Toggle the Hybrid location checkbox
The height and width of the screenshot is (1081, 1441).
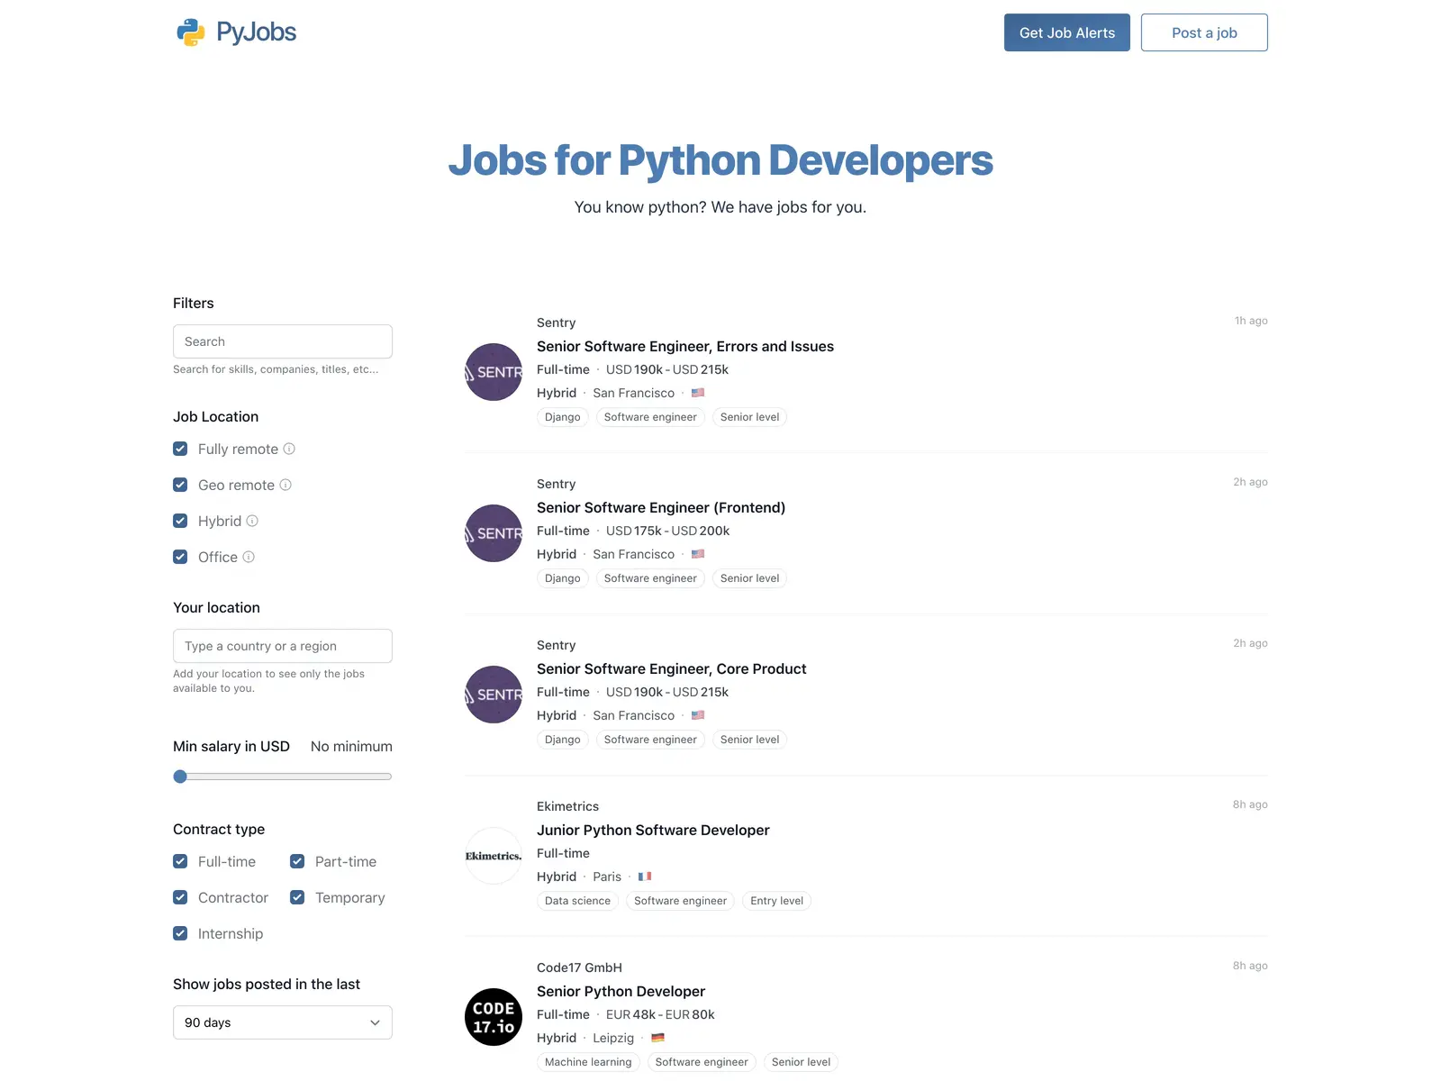(x=180, y=521)
